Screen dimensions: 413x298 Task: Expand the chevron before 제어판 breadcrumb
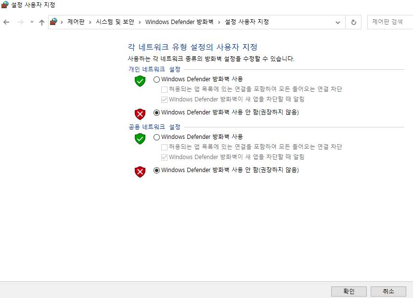pyautogui.click(x=62, y=22)
